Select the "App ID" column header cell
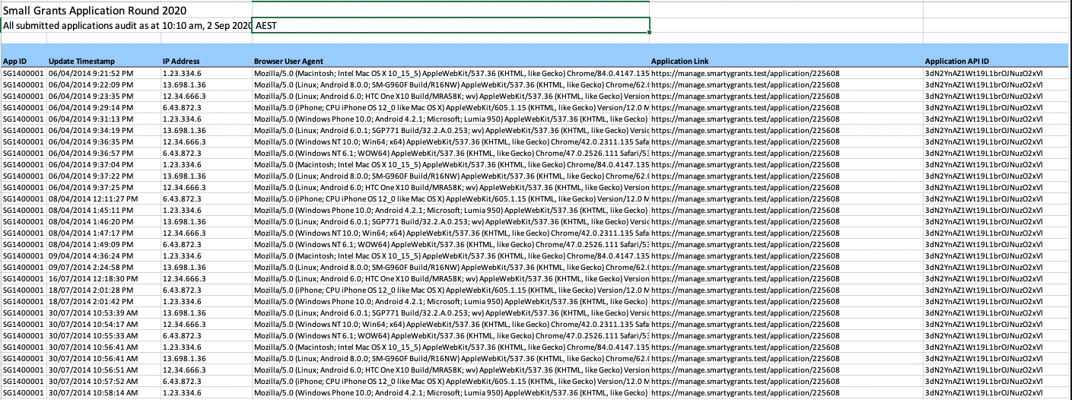Image resolution: width=1072 pixels, height=400 pixels. [x=15, y=61]
